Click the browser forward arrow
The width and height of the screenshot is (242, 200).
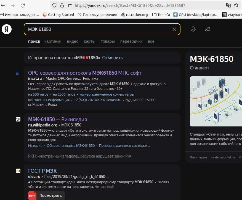(x=13, y=6)
